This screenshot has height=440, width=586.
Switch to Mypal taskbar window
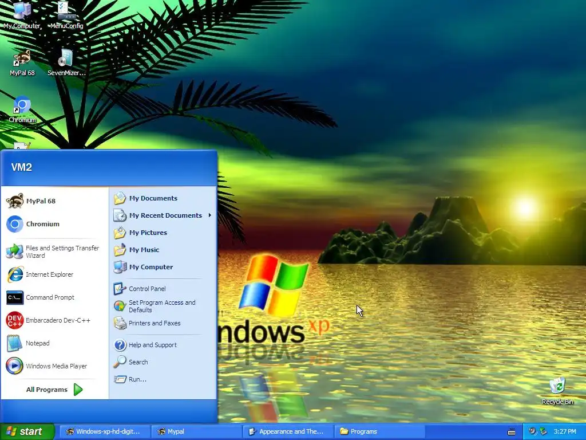[x=197, y=431]
